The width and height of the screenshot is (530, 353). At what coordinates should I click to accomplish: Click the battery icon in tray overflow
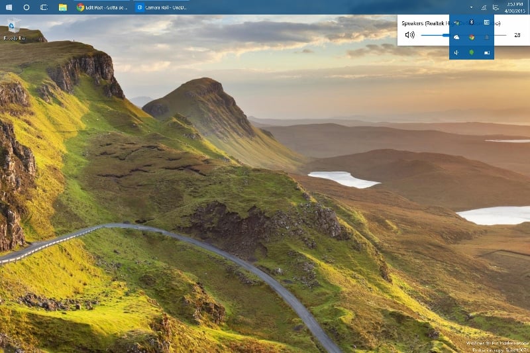tap(486, 52)
